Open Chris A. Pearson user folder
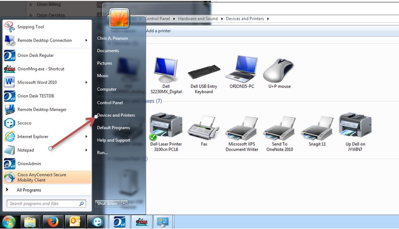The width and height of the screenshot is (399, 229). [112, 38]
